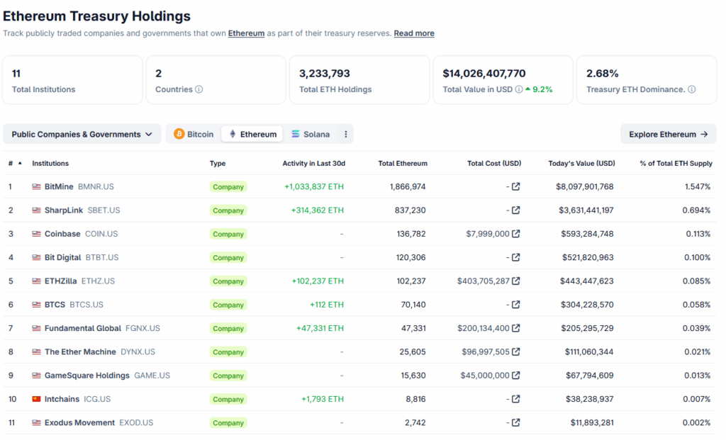Open the BTCS institution link
Screen dimensions: 726x440
coord(55,305)
